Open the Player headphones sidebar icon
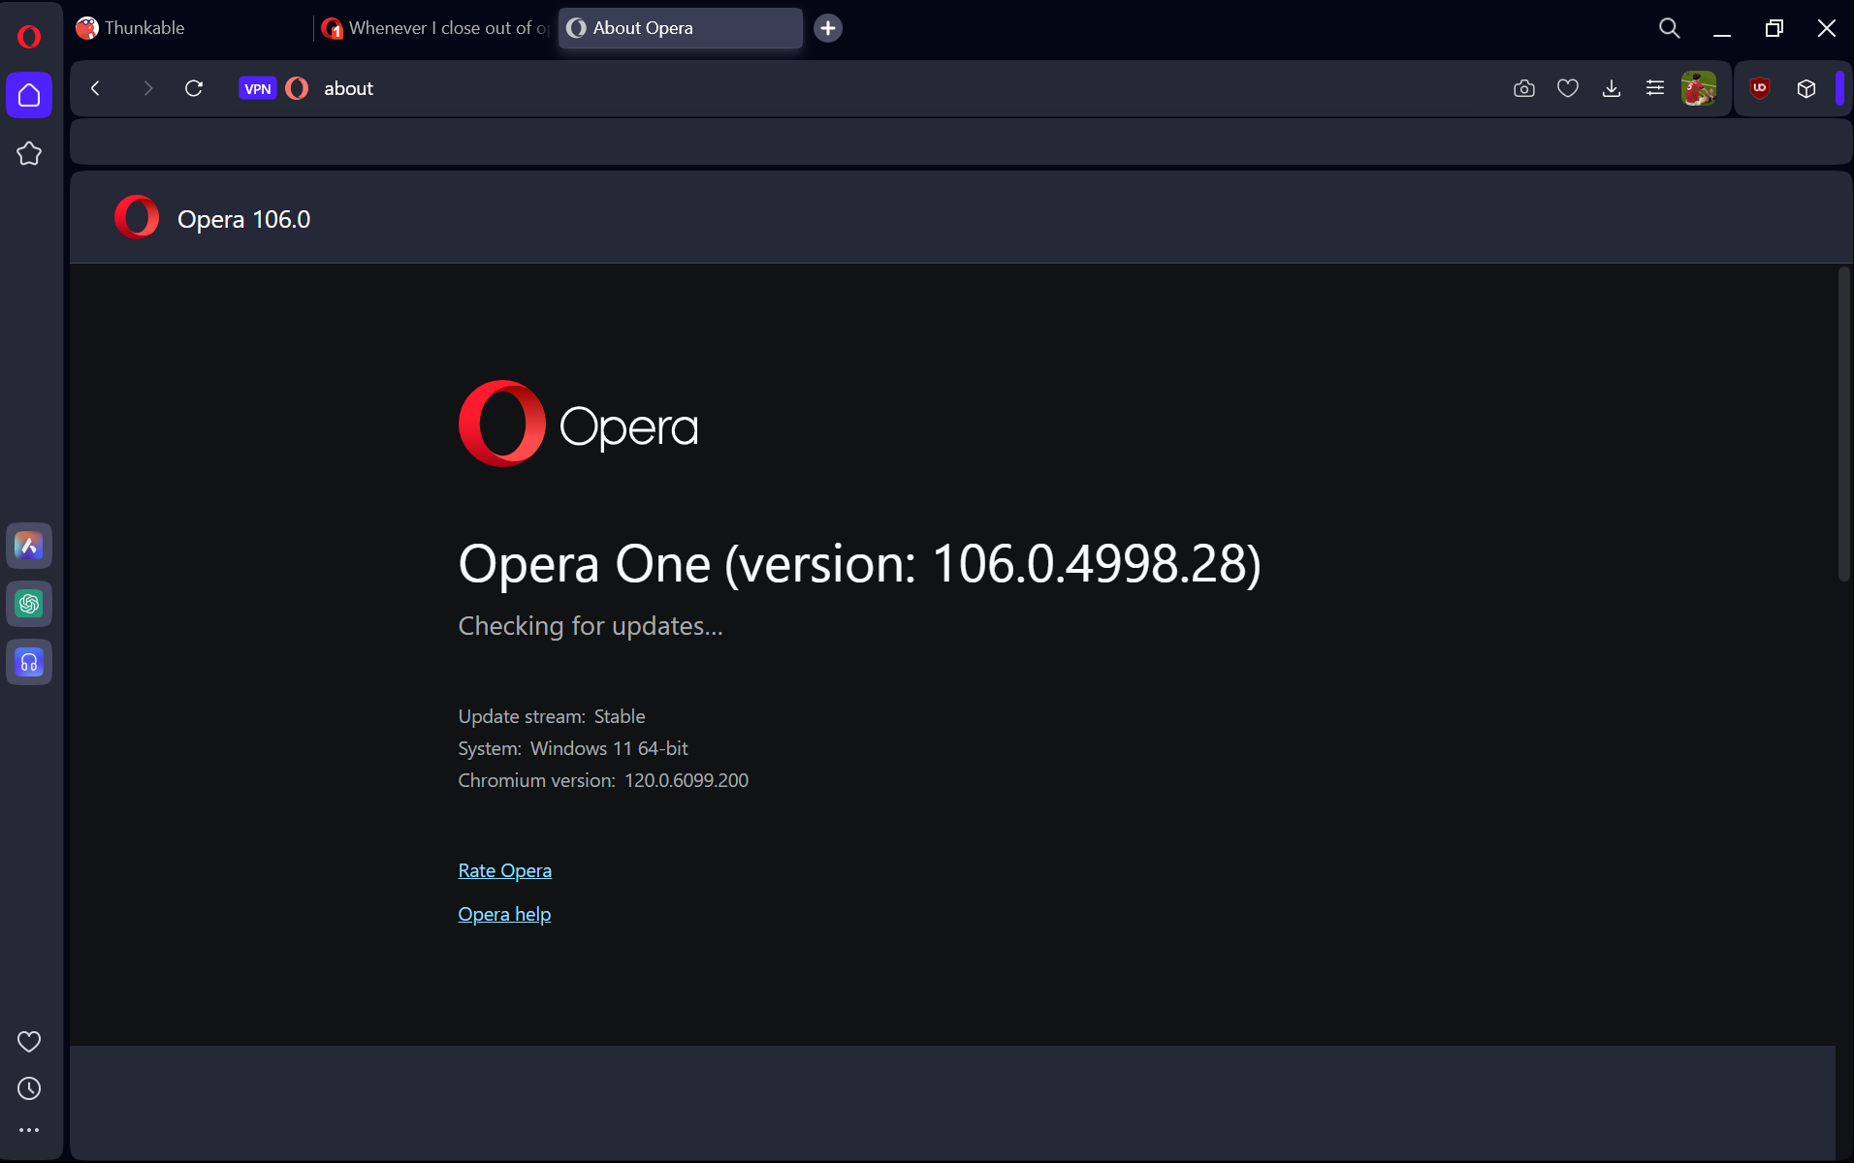Screen dimensions: 1854x1163 (29, 663)
